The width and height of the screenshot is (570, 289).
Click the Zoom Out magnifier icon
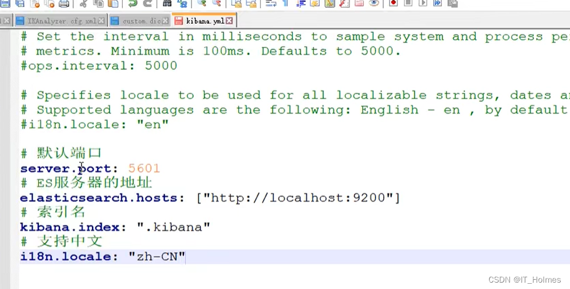[216, 3]
